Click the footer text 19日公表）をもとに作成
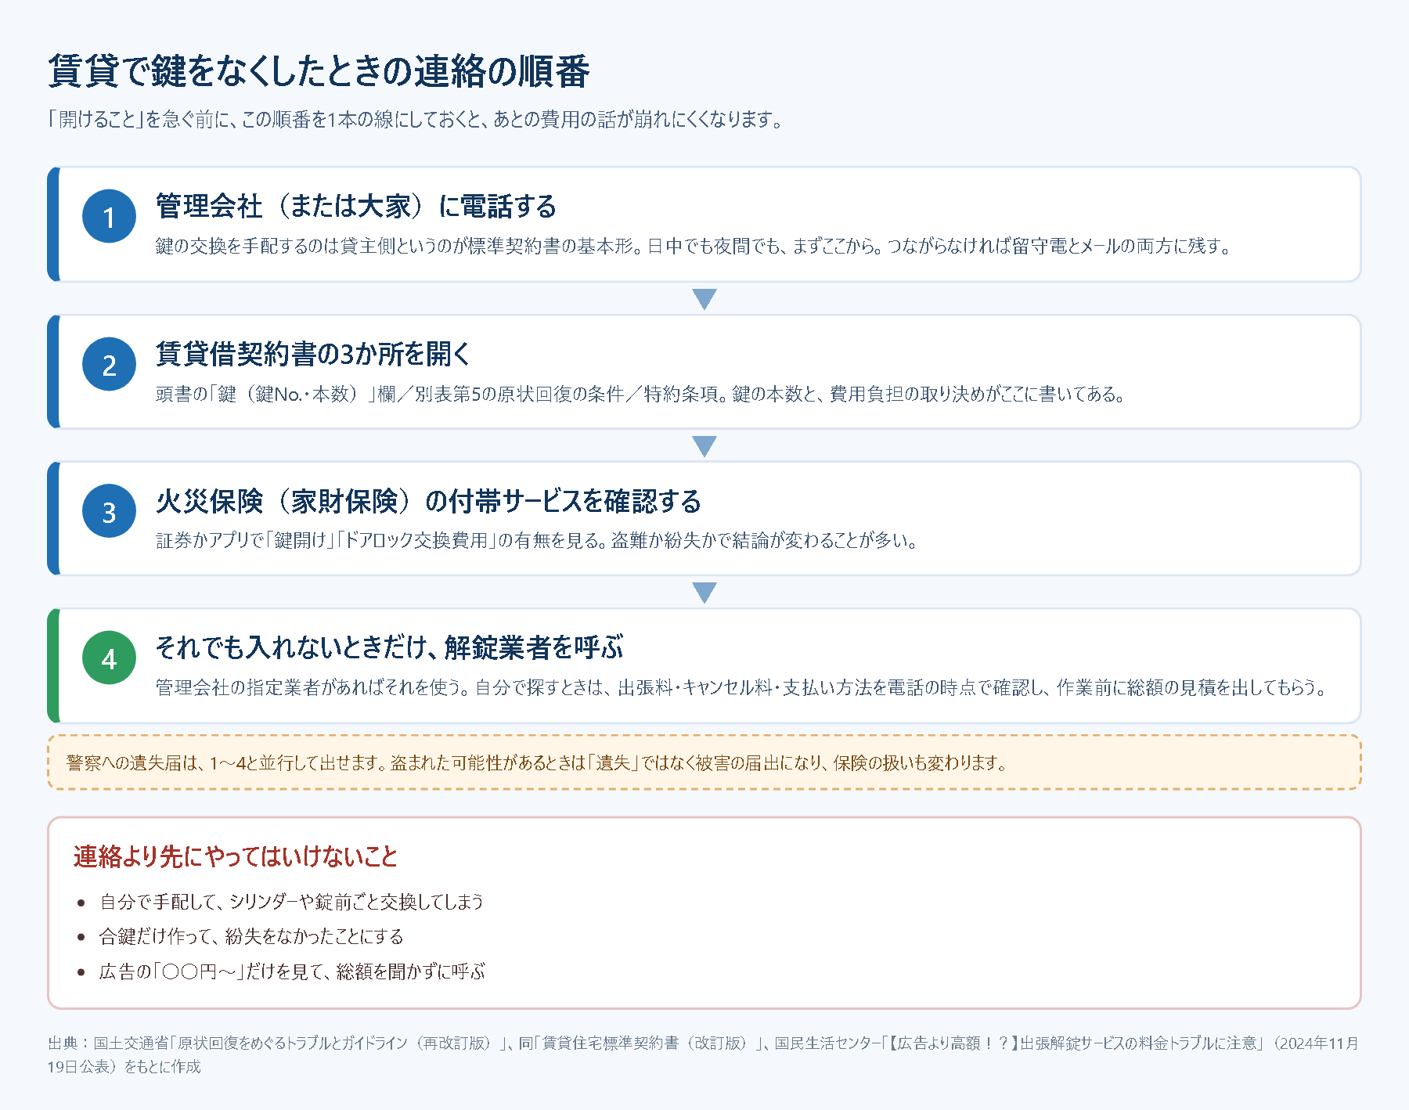Viewport: 1409px width, 1110px height. 124,1066
